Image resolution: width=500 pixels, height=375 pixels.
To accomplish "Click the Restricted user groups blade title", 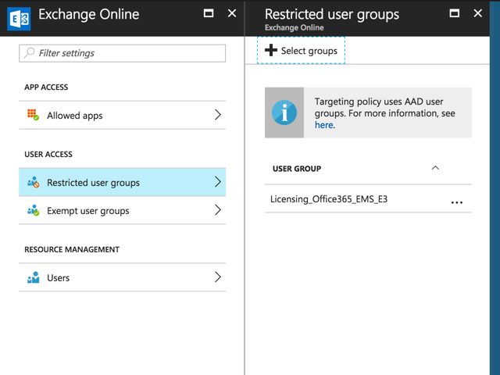I will click(332, 14).
